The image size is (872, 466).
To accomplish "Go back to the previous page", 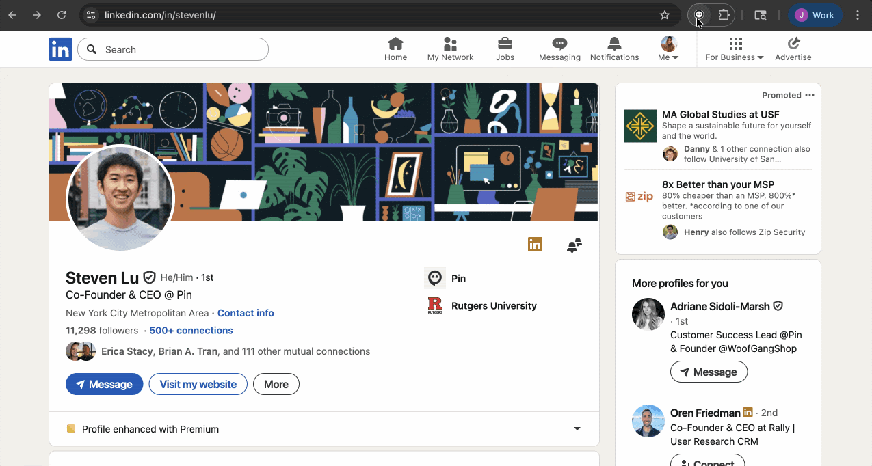I will pyautogui.click(x=12, y=15).
